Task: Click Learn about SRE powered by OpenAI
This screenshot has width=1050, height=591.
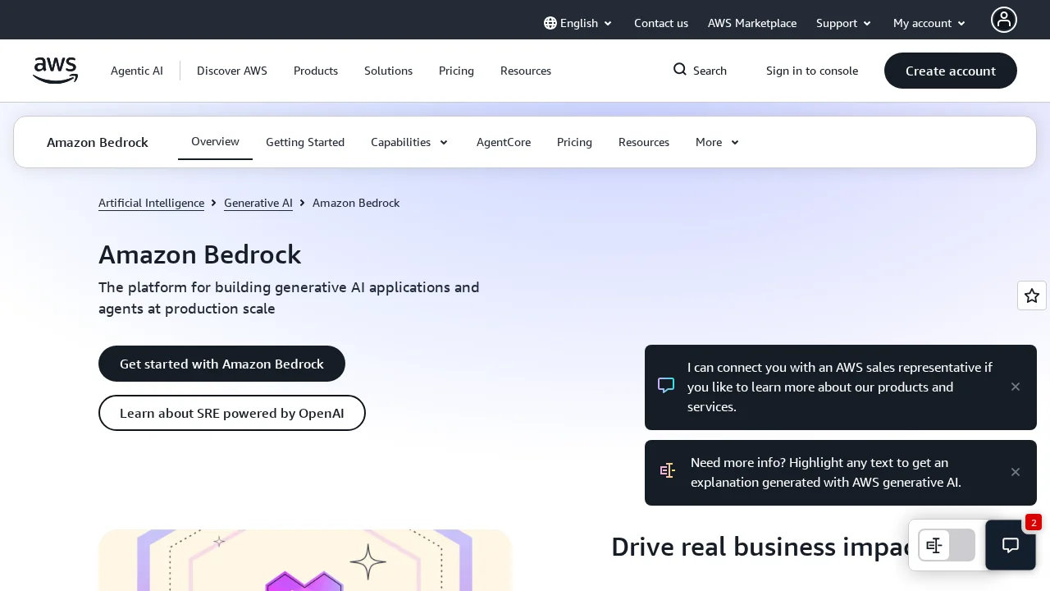Action: point(231,413)
